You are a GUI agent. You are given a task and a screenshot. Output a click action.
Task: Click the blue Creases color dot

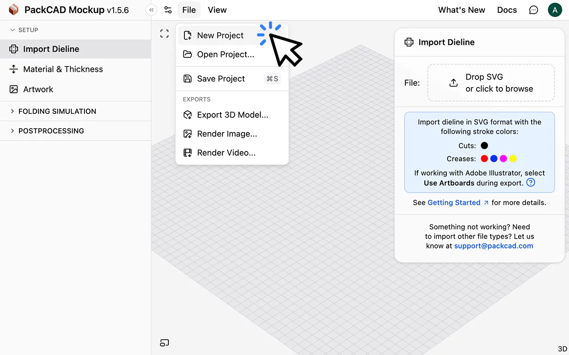(x=494, y=159)
